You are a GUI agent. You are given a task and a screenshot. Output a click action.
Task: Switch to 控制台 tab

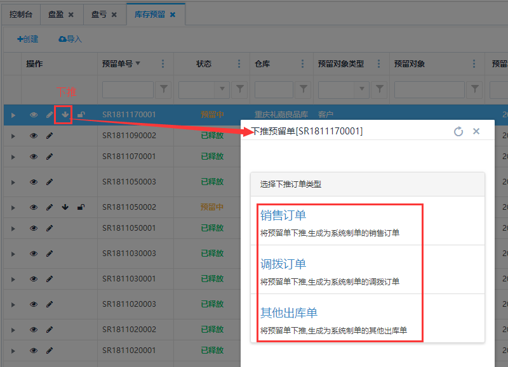pos(20,14)
